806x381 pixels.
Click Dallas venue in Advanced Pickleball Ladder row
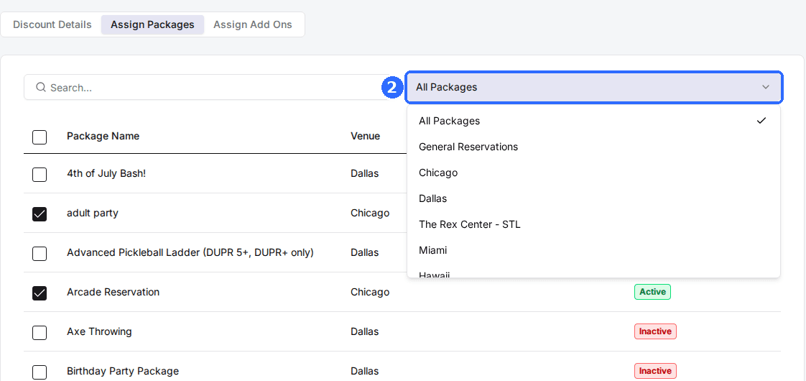[365, 252]
